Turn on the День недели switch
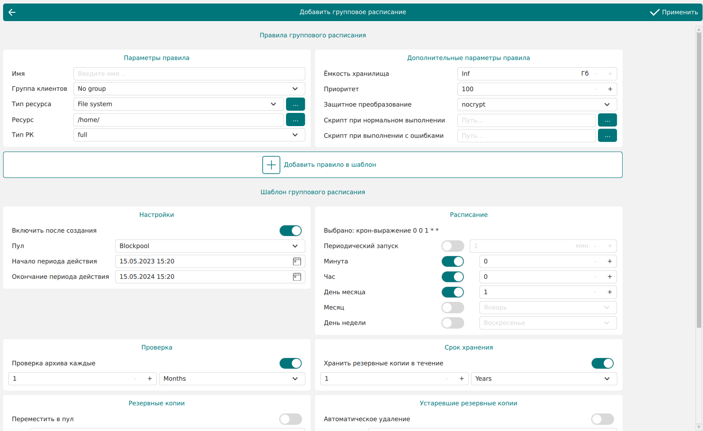 453,323
